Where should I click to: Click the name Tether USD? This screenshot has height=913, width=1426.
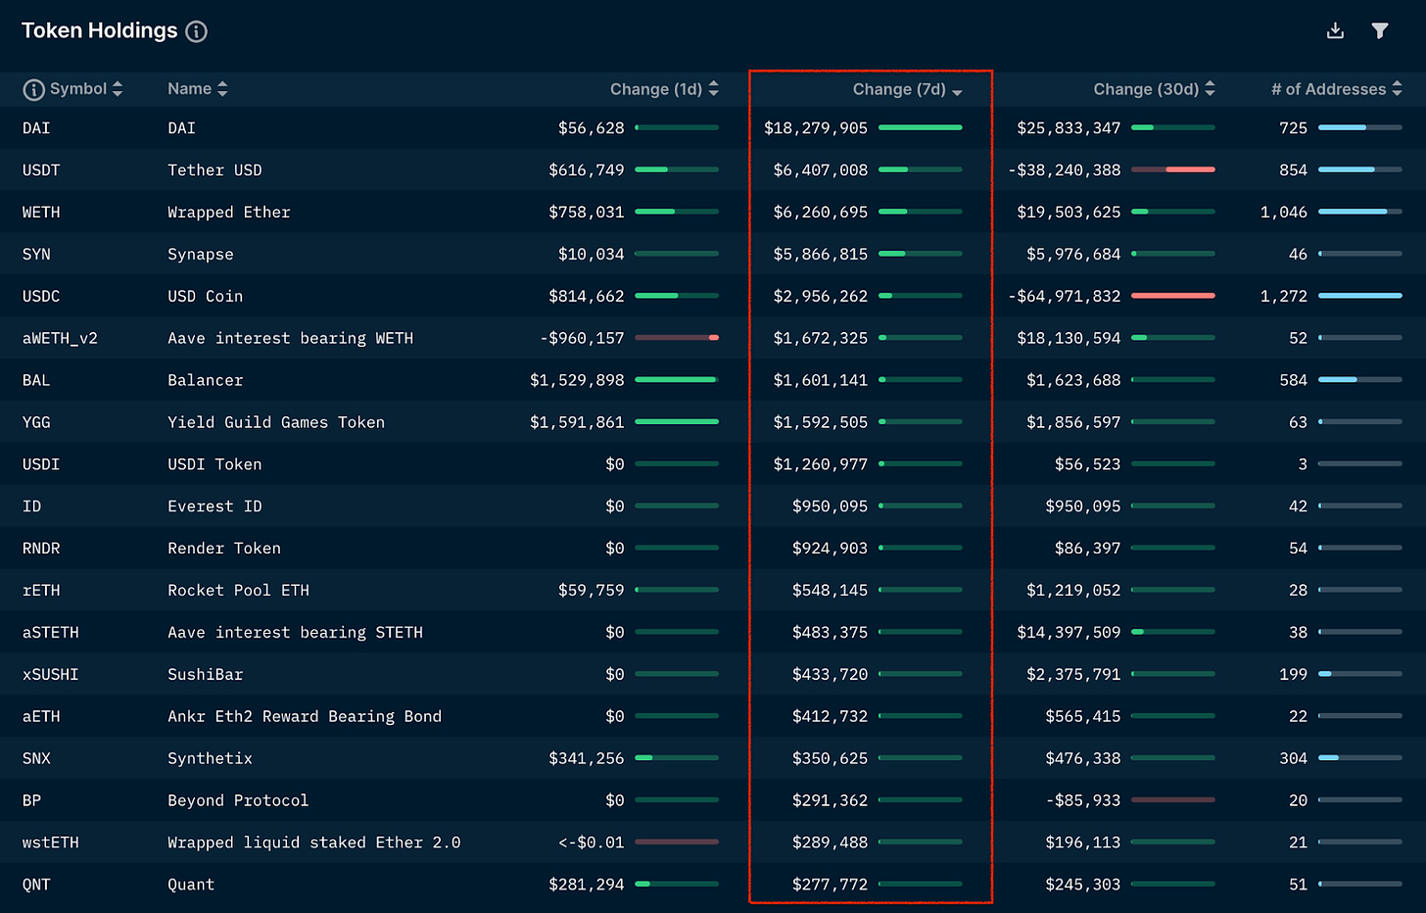(x=214, y=170)
